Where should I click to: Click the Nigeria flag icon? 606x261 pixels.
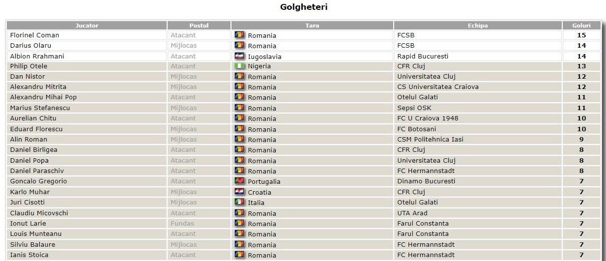click(x=240, y=66)
